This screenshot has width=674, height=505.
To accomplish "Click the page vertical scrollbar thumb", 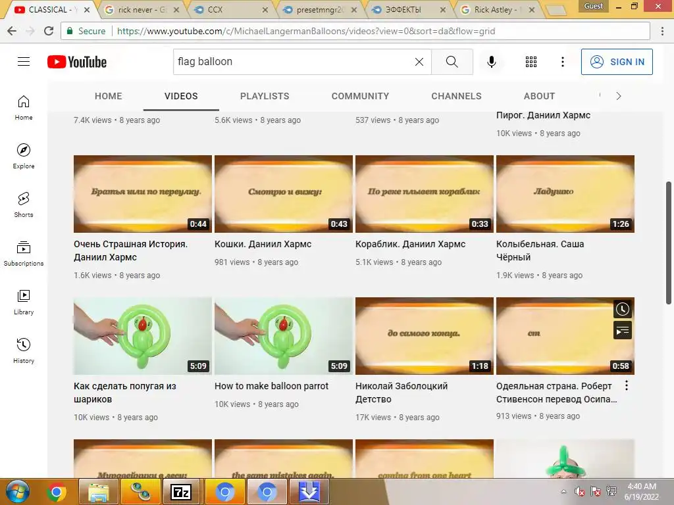I will (x=669, y=243).
